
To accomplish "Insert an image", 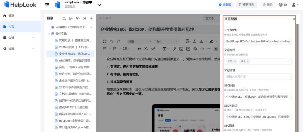I will (x=181, y=49).
